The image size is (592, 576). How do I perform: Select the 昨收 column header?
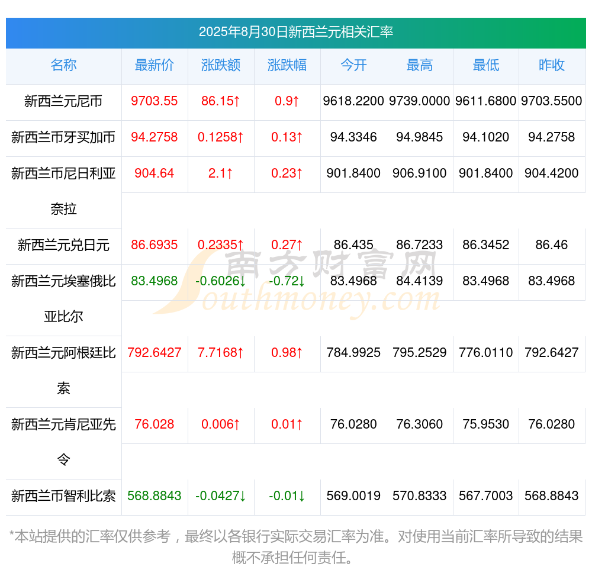pyautogui.click(x=552, y=65)
